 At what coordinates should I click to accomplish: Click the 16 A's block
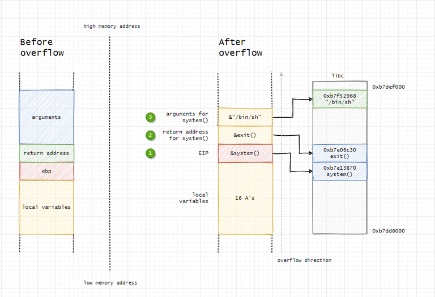coord(245,198)
